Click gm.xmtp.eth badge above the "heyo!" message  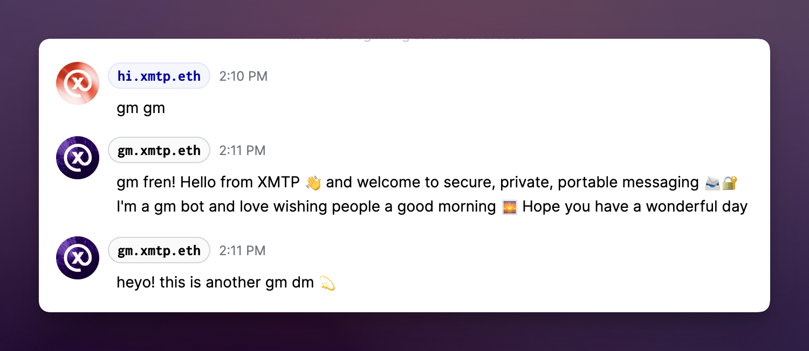(x=159, y=250)
